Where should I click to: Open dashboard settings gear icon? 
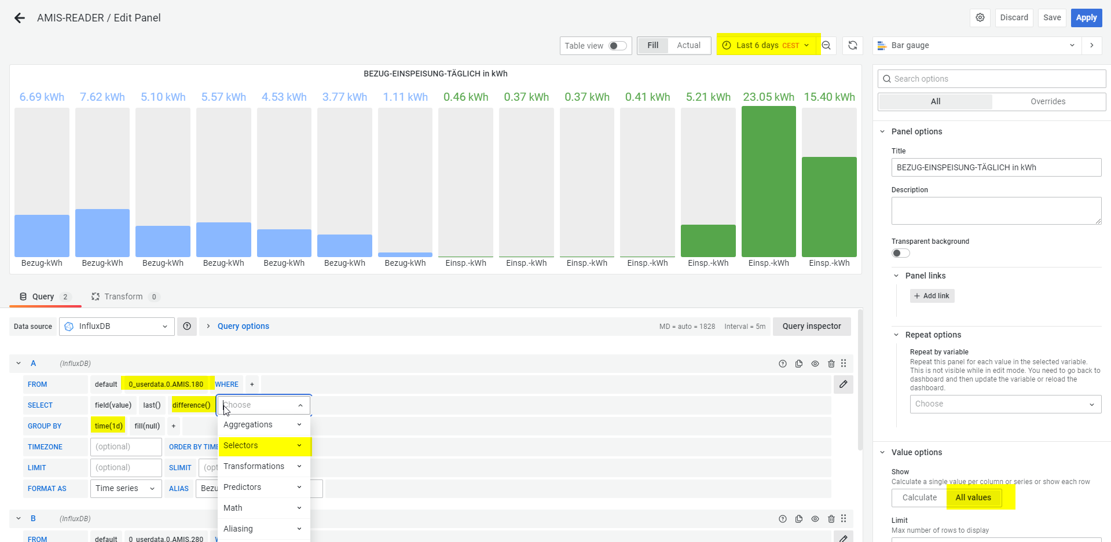click(980, 17)
